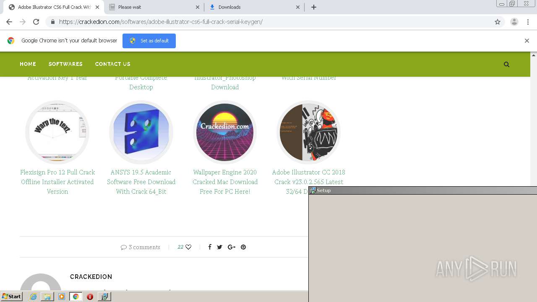Viewport: 537px width, 302px height.
Task: Switch to Chrome taskbar button
Action: pyautogui.click(x=76, y=297)
